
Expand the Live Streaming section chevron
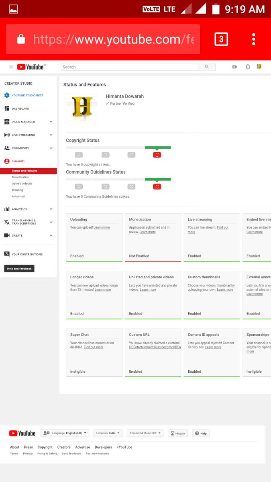[x=51, y=135]
